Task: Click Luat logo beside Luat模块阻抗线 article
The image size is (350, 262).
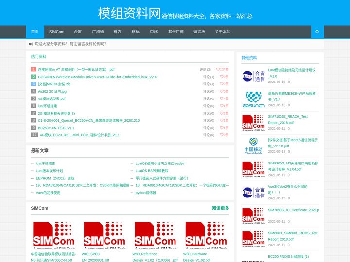Action: pos(253,76)
